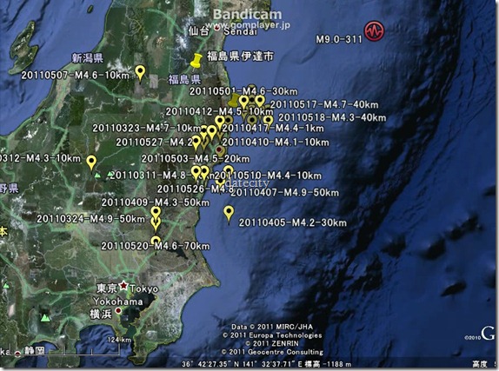Click the 20110407-M4.9-50km label

coord(284,193)
